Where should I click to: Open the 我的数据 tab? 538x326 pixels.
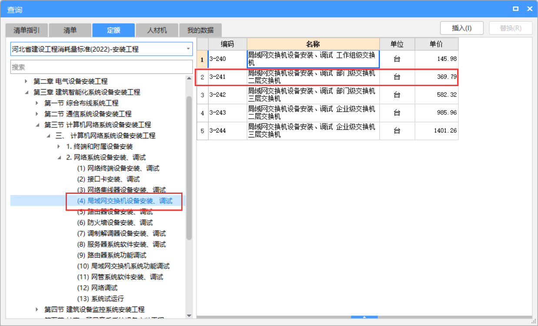[x=200, y=30]
